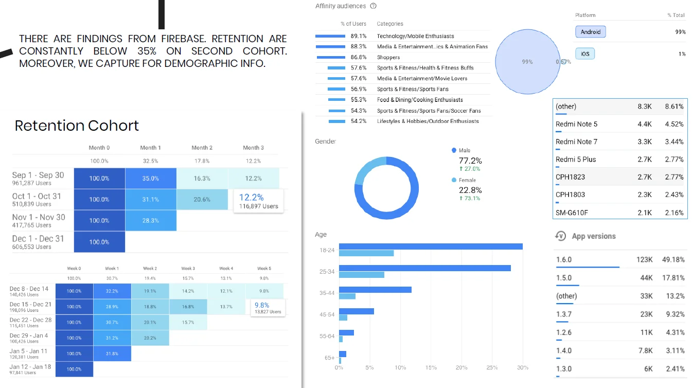Click the 16.8% weekly retention cell
The image size is (693, 388).
188,307
